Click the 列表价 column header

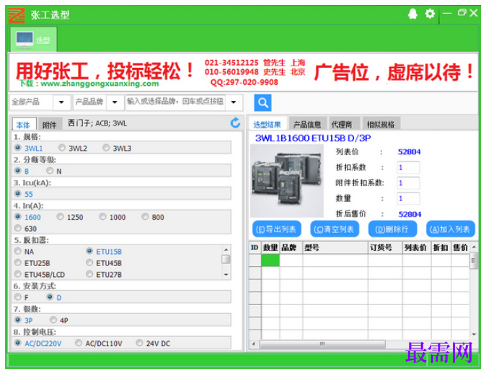click(417, 247)
